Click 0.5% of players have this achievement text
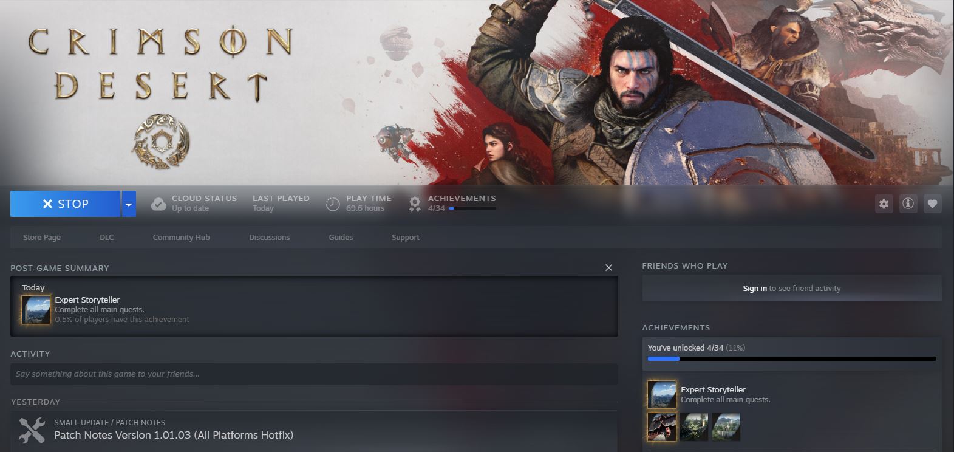This screenshot has width=954, height=452. (x=122, y=320)
